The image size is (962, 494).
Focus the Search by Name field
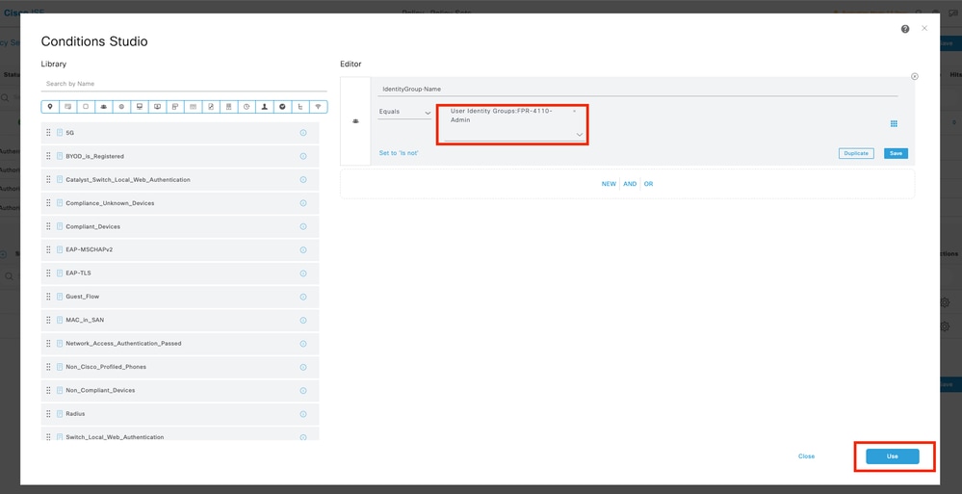184,84
